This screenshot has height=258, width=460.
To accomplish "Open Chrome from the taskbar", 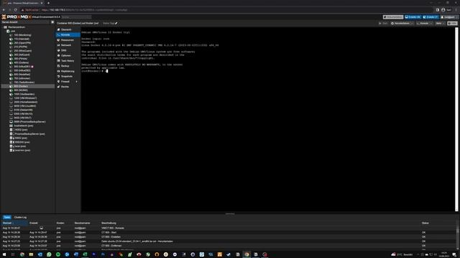I will (22, 254).
